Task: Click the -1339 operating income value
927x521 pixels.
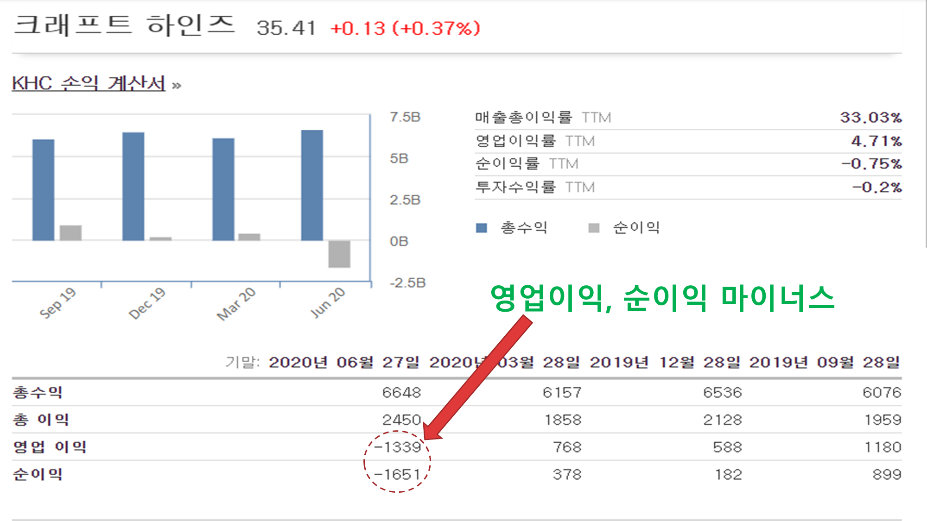Action: tap(398, 447)
